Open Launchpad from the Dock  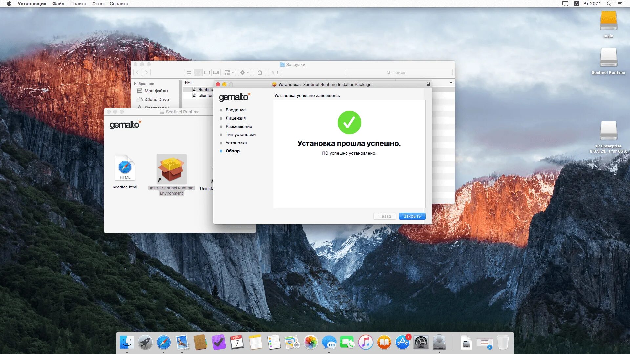click(145, 343)
